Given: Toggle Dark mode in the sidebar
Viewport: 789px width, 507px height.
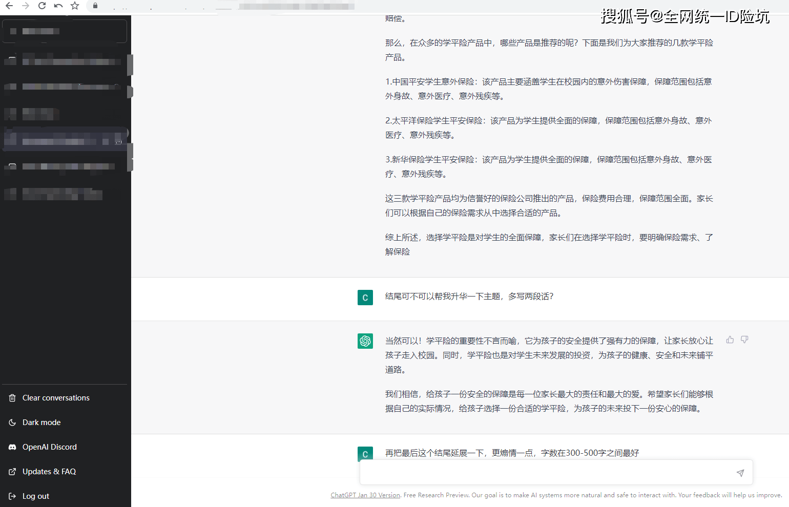Looking at the screenshot, I should click(41, 422).
